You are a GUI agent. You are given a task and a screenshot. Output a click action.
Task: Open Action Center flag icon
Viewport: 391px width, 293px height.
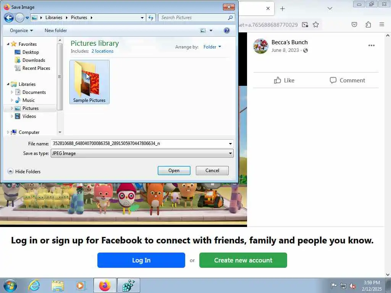coord(333,286)
